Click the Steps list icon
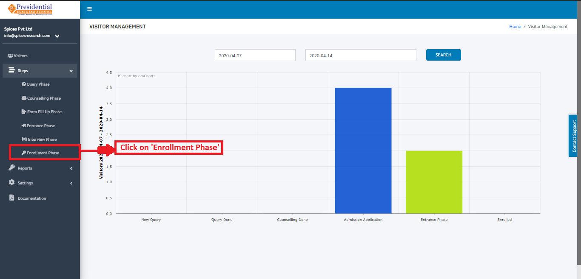This screenshot has height=279, width=581. tap(11, 70)
